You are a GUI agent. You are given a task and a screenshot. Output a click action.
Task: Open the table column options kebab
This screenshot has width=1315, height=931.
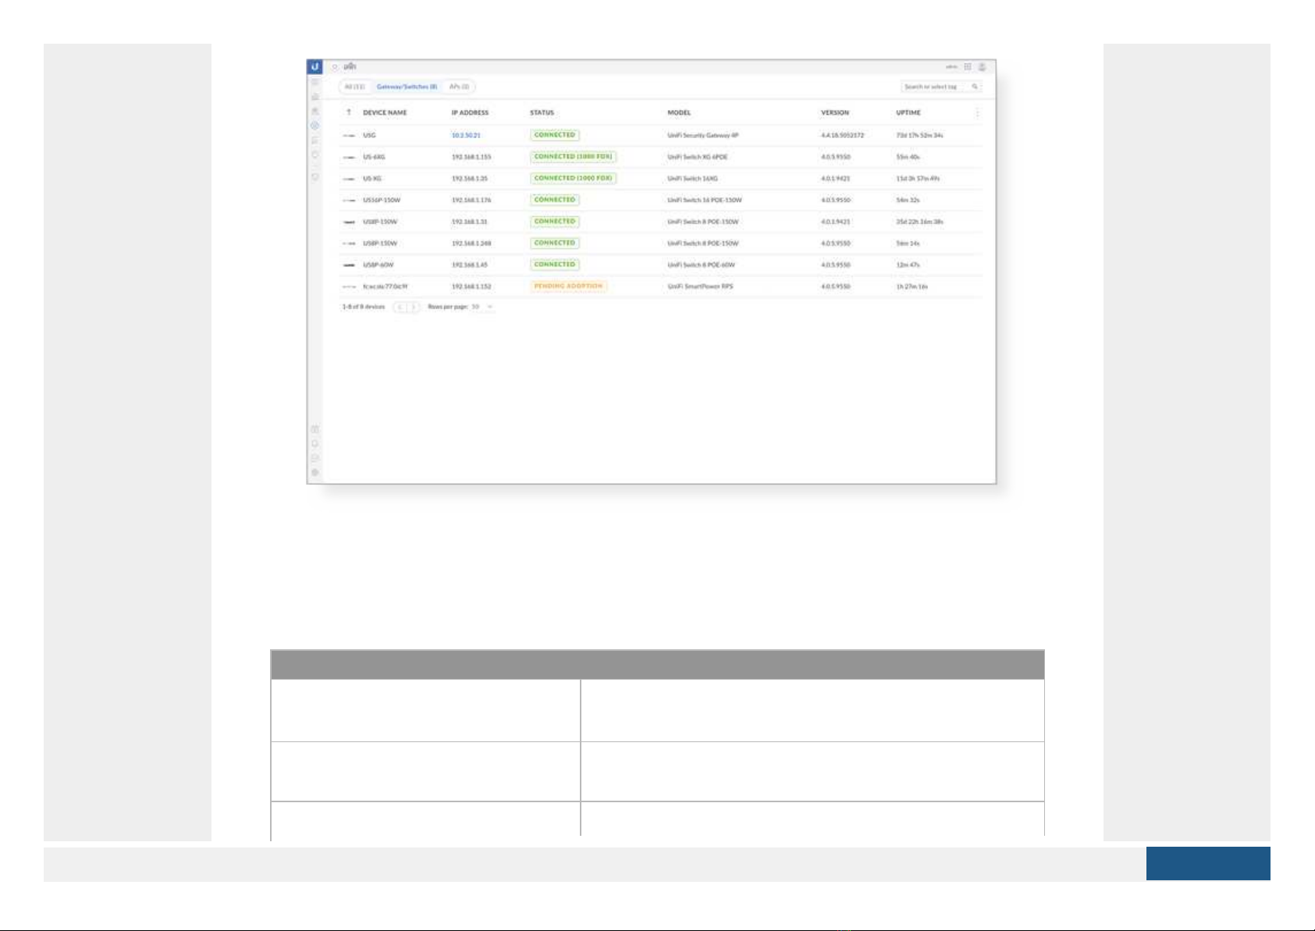(977, 113)
